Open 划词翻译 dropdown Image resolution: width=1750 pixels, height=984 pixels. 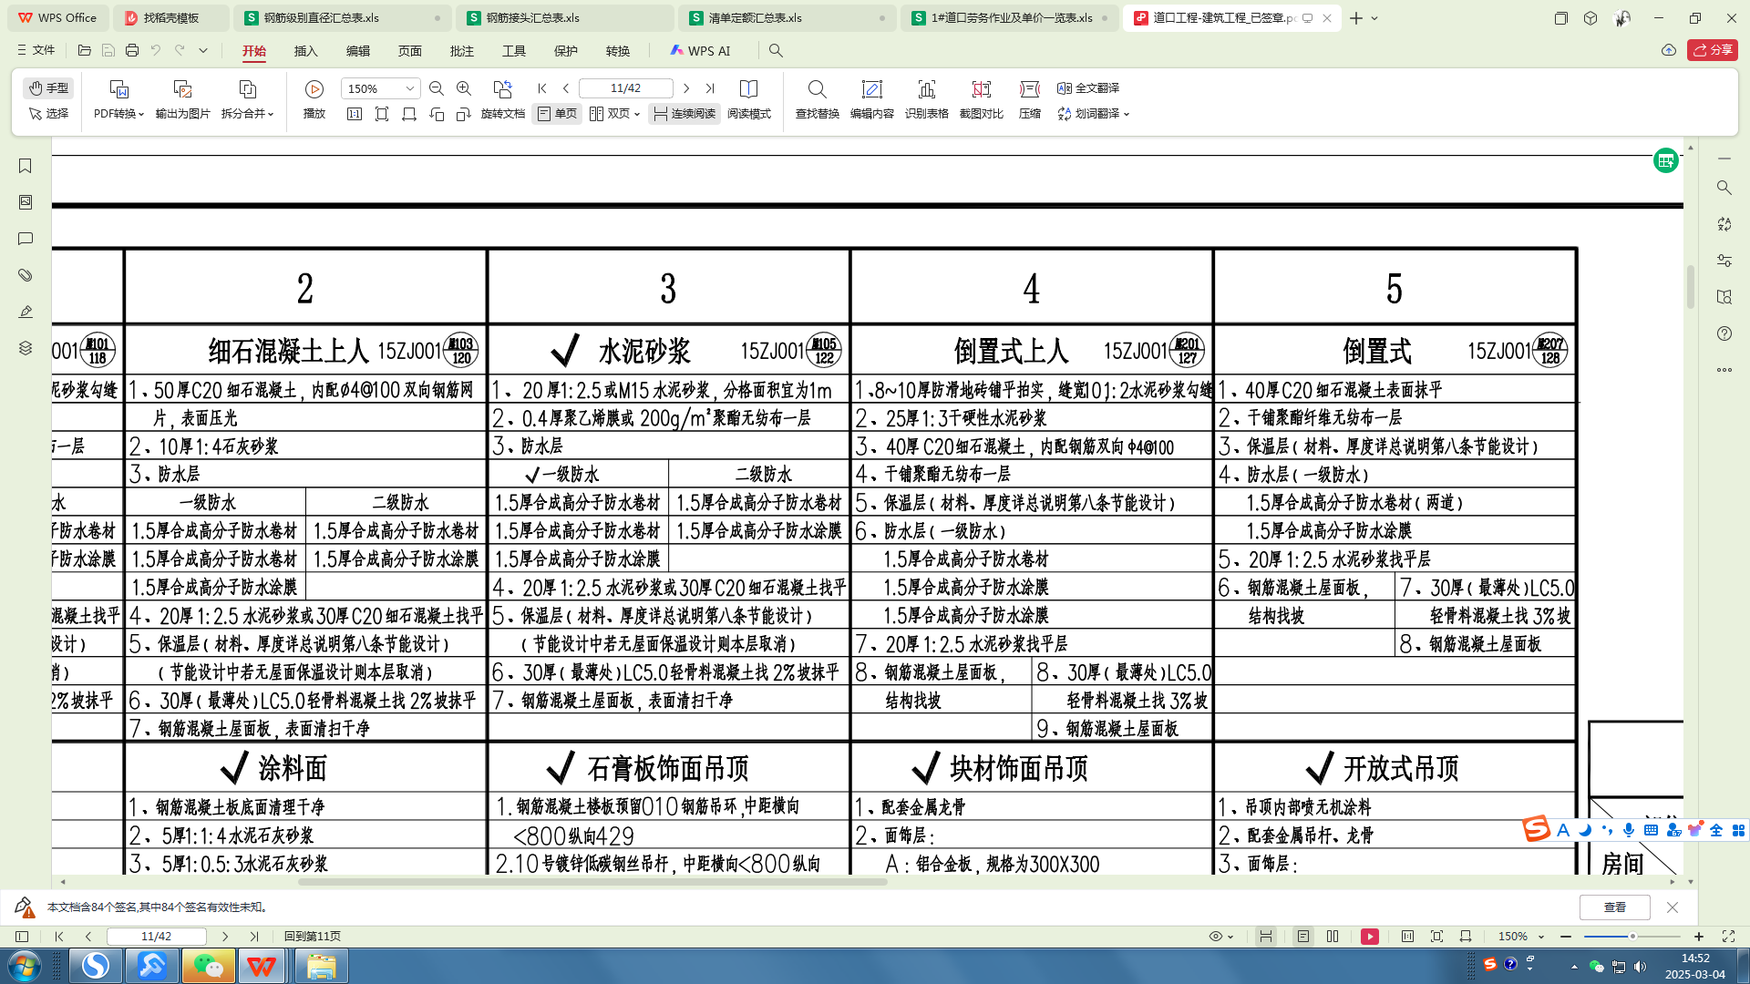[1094, 114]
